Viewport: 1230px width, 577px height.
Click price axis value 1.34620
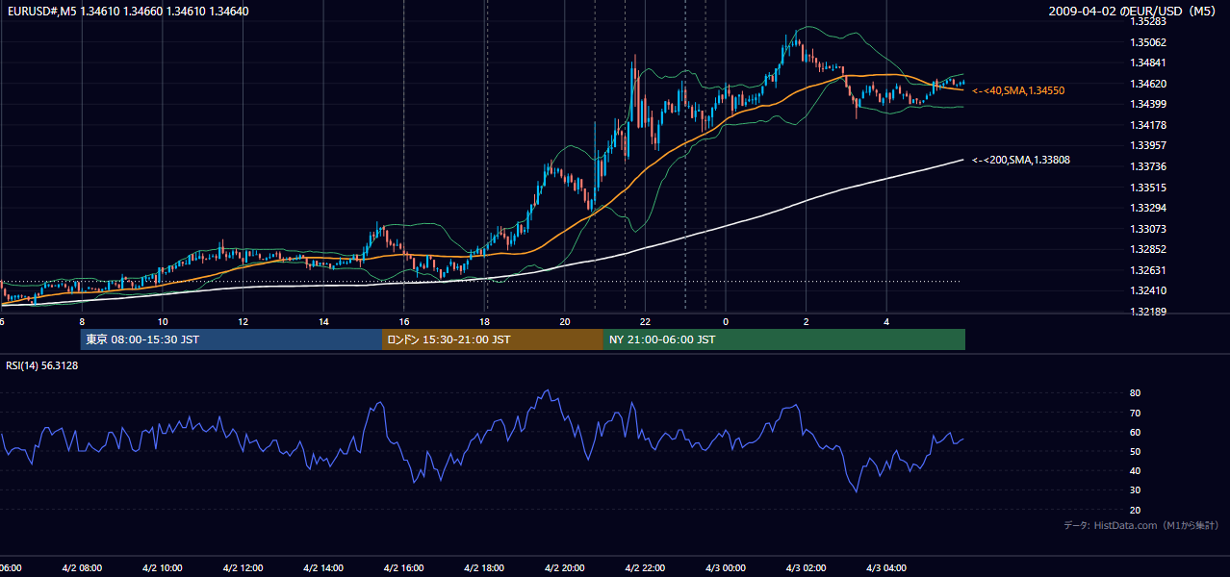click(1147, 84)
